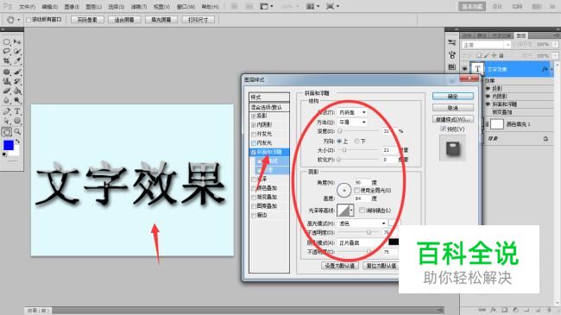Open the 高光模式 滤色 dropdown

point(362,224)
